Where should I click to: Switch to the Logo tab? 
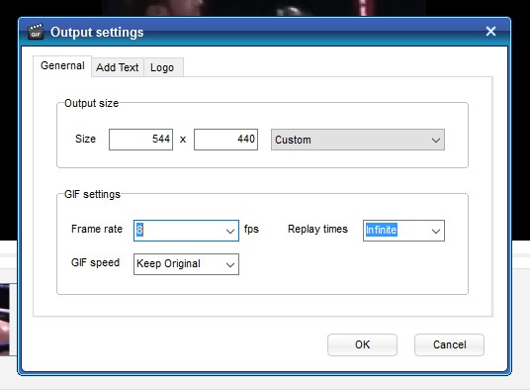(162, 67)
